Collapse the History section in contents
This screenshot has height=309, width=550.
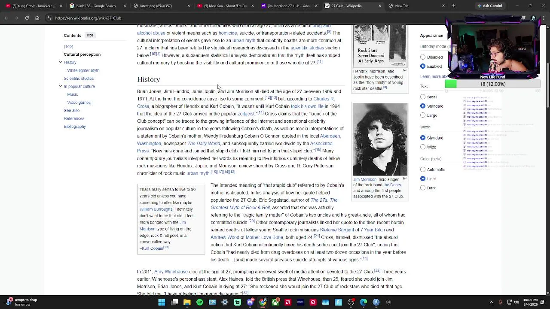60,62
